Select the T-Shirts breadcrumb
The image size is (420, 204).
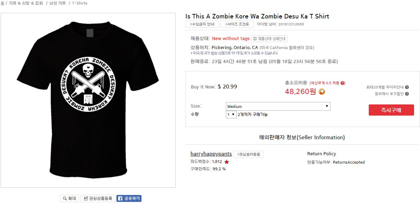(80, 3)
